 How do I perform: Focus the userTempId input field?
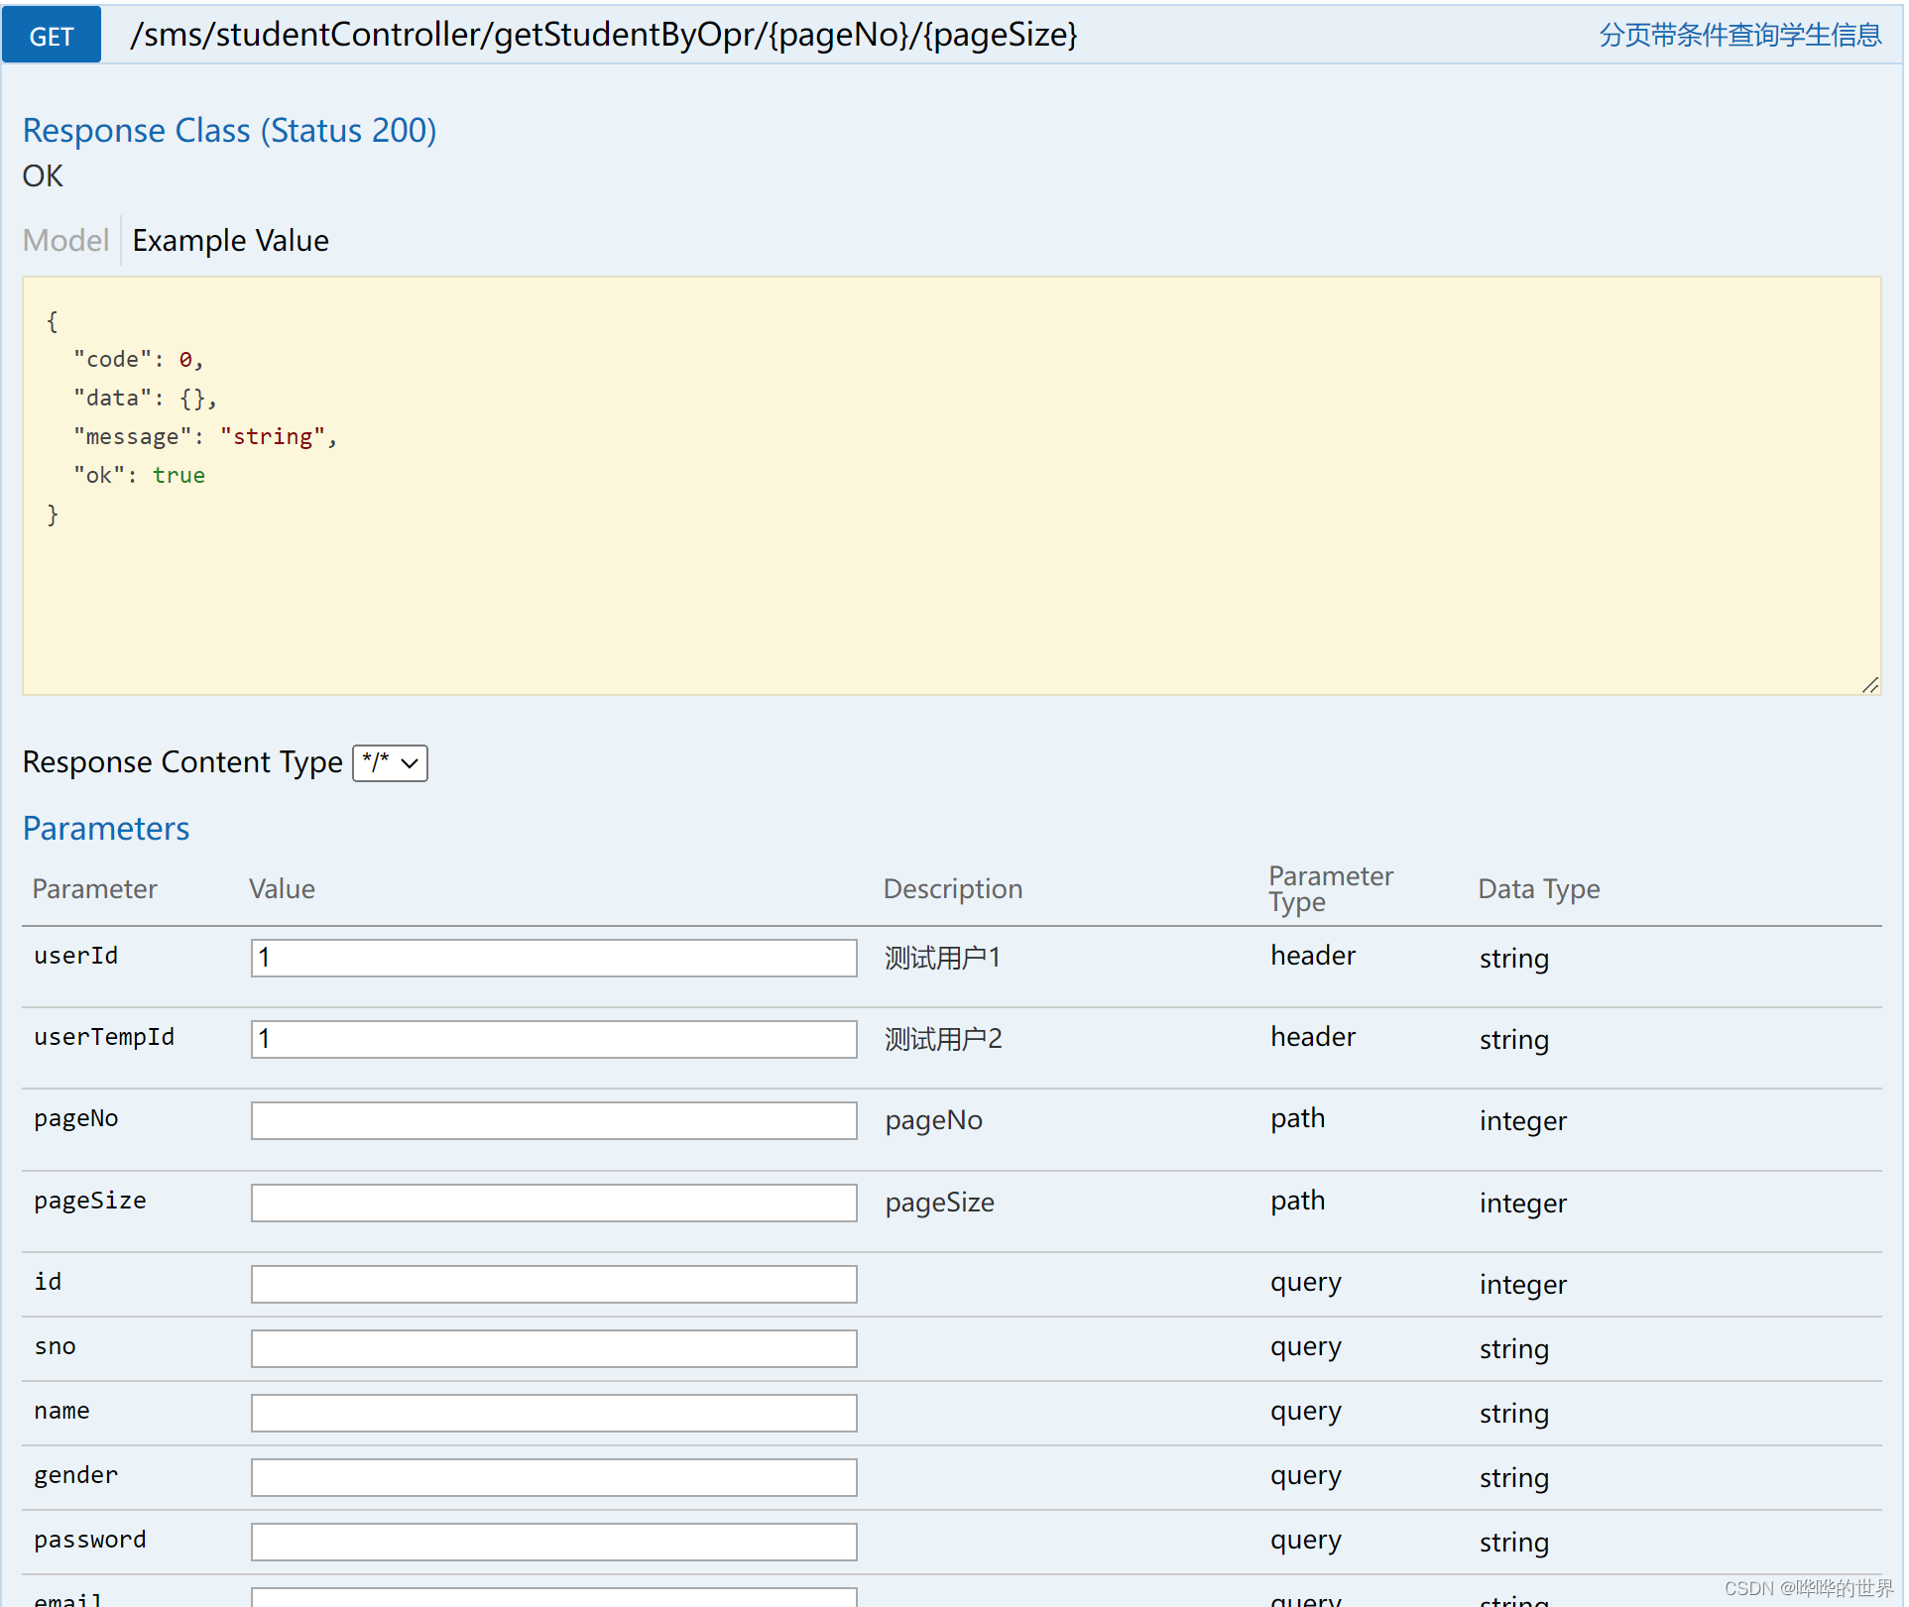(553, 1040)
